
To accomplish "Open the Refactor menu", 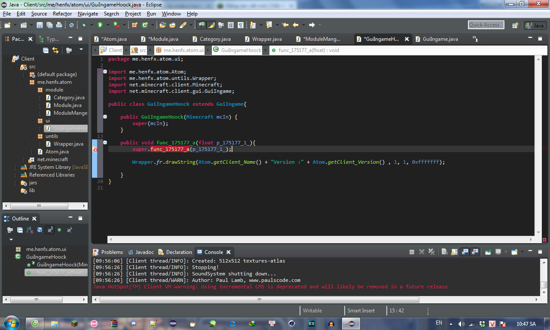I will (x=62, y=14).
